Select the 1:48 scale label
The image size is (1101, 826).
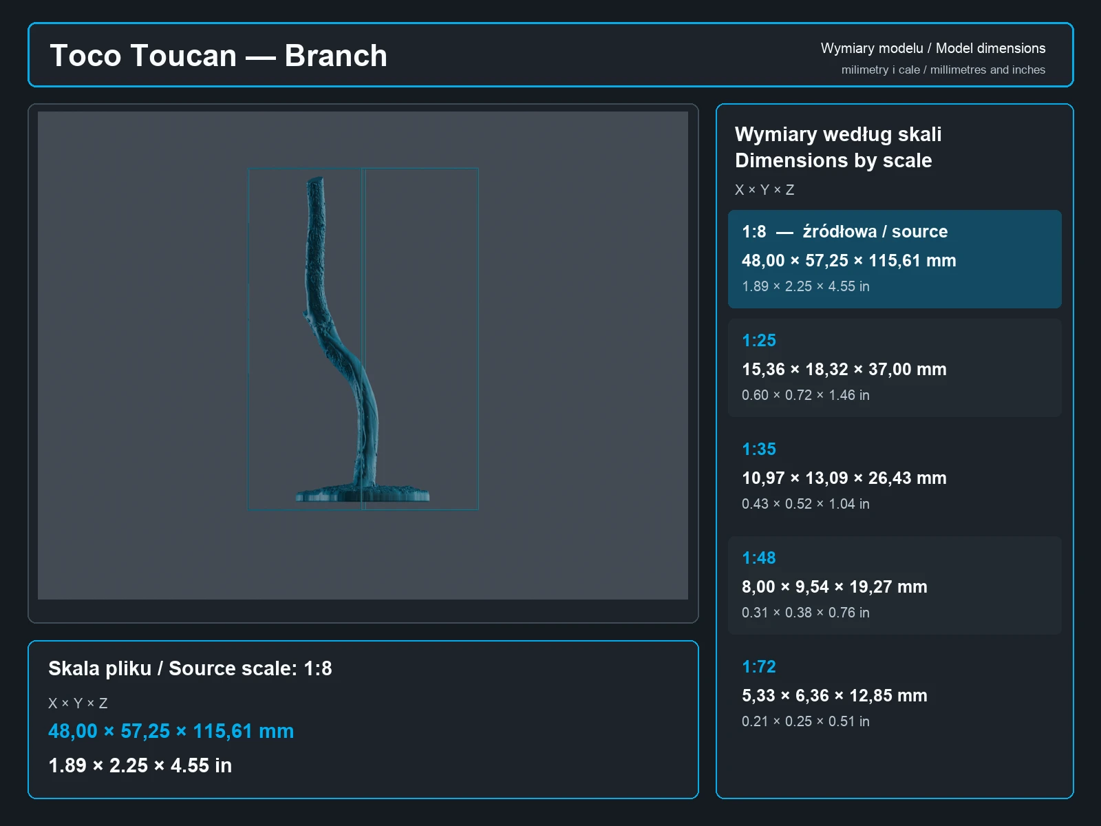pos(758,558)
